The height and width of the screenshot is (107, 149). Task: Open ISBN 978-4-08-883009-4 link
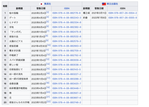67,60
